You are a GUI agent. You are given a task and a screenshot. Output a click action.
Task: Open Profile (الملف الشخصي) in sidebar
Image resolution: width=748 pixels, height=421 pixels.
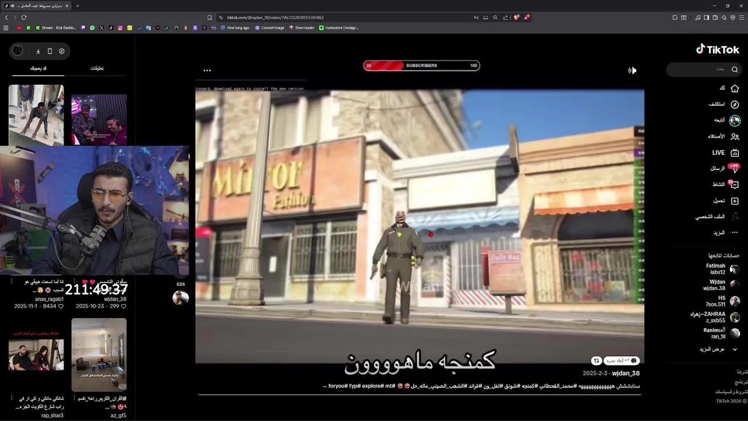(x=735, y=216)
